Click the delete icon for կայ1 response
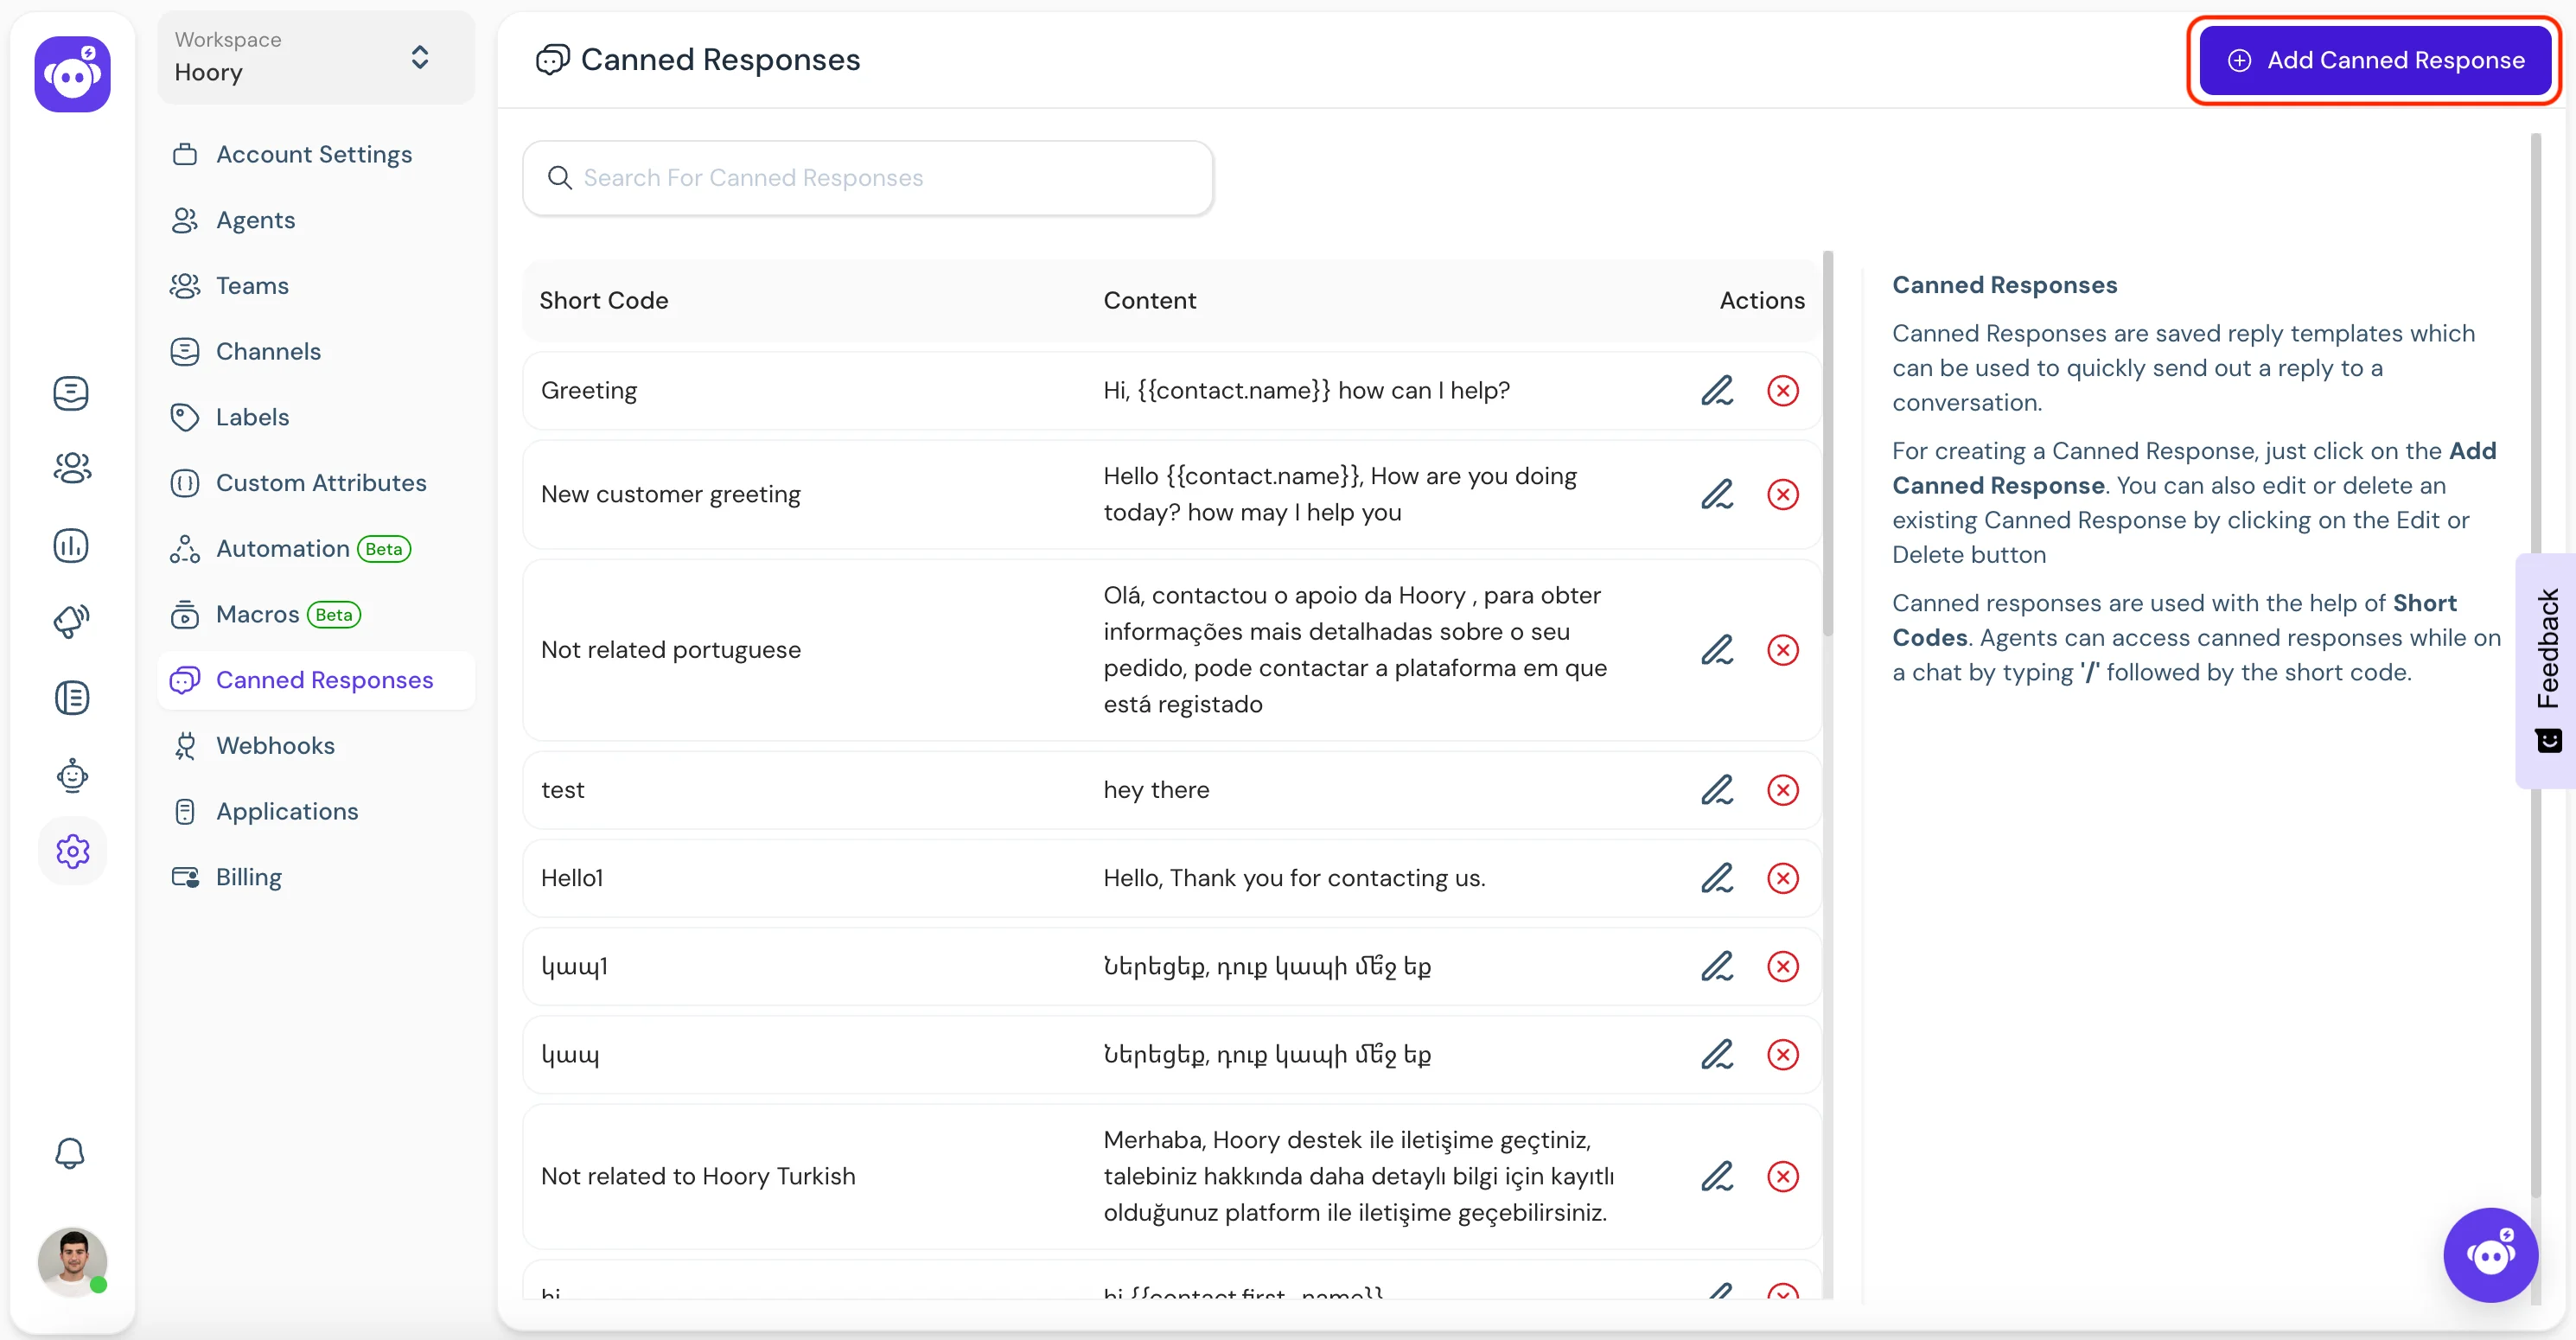This screenshot has width=2576, height=1340. tap(1782, 967)
